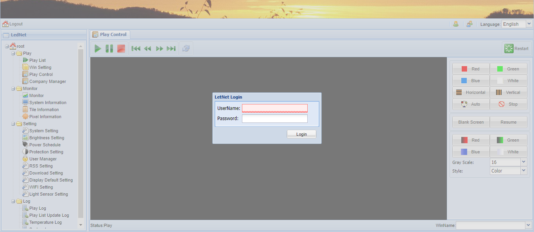Image resolution: width=534 pixels, height=232 pixels.
Task: Expand the Style combo box
Action: pos(523,171)
